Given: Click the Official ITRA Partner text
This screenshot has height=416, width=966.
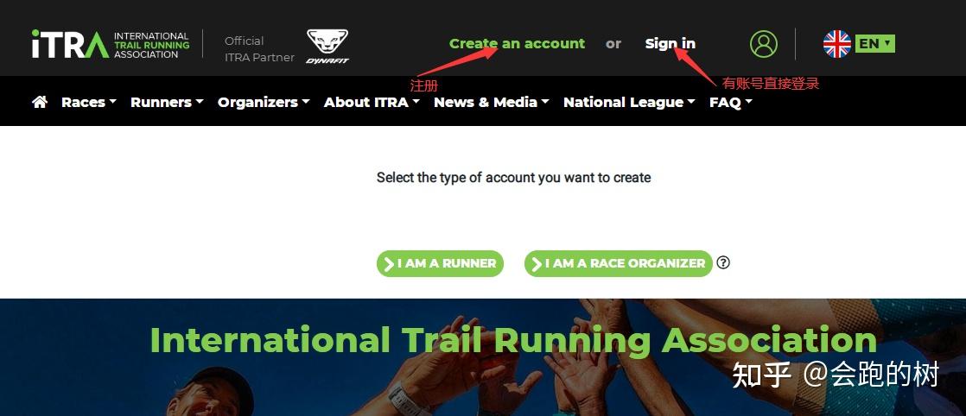Looking at the screenshot, I should point(259,49).
